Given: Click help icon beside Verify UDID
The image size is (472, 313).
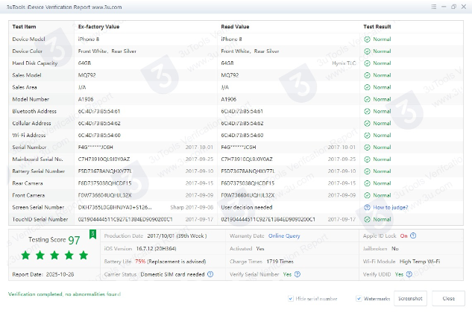Looking at the screenshot, I should (409, 274).
